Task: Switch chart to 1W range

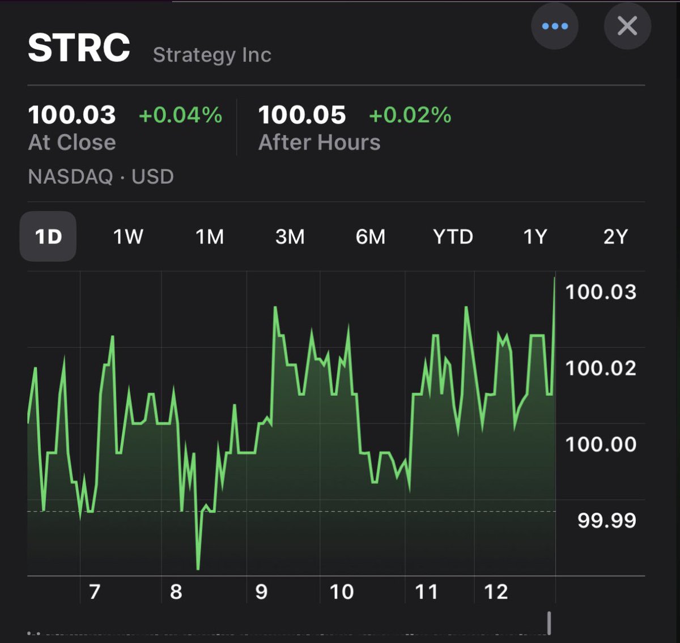Action: 128,237
